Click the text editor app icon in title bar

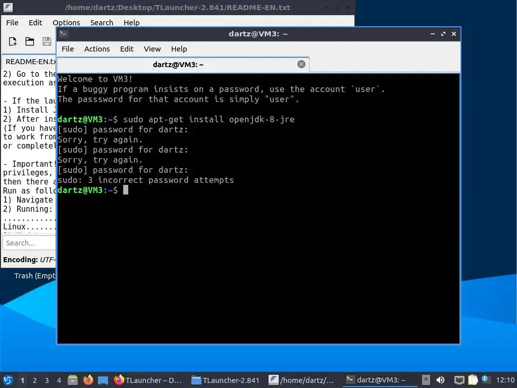[8, 7]
